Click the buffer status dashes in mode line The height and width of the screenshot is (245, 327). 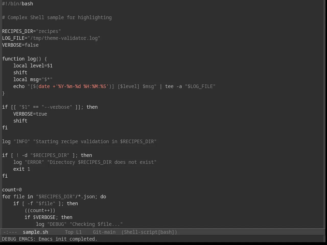(x=10, y=232)
